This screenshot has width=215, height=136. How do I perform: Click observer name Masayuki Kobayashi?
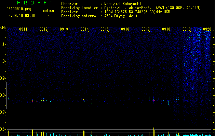pyautogui.click(x=123, y=4)
